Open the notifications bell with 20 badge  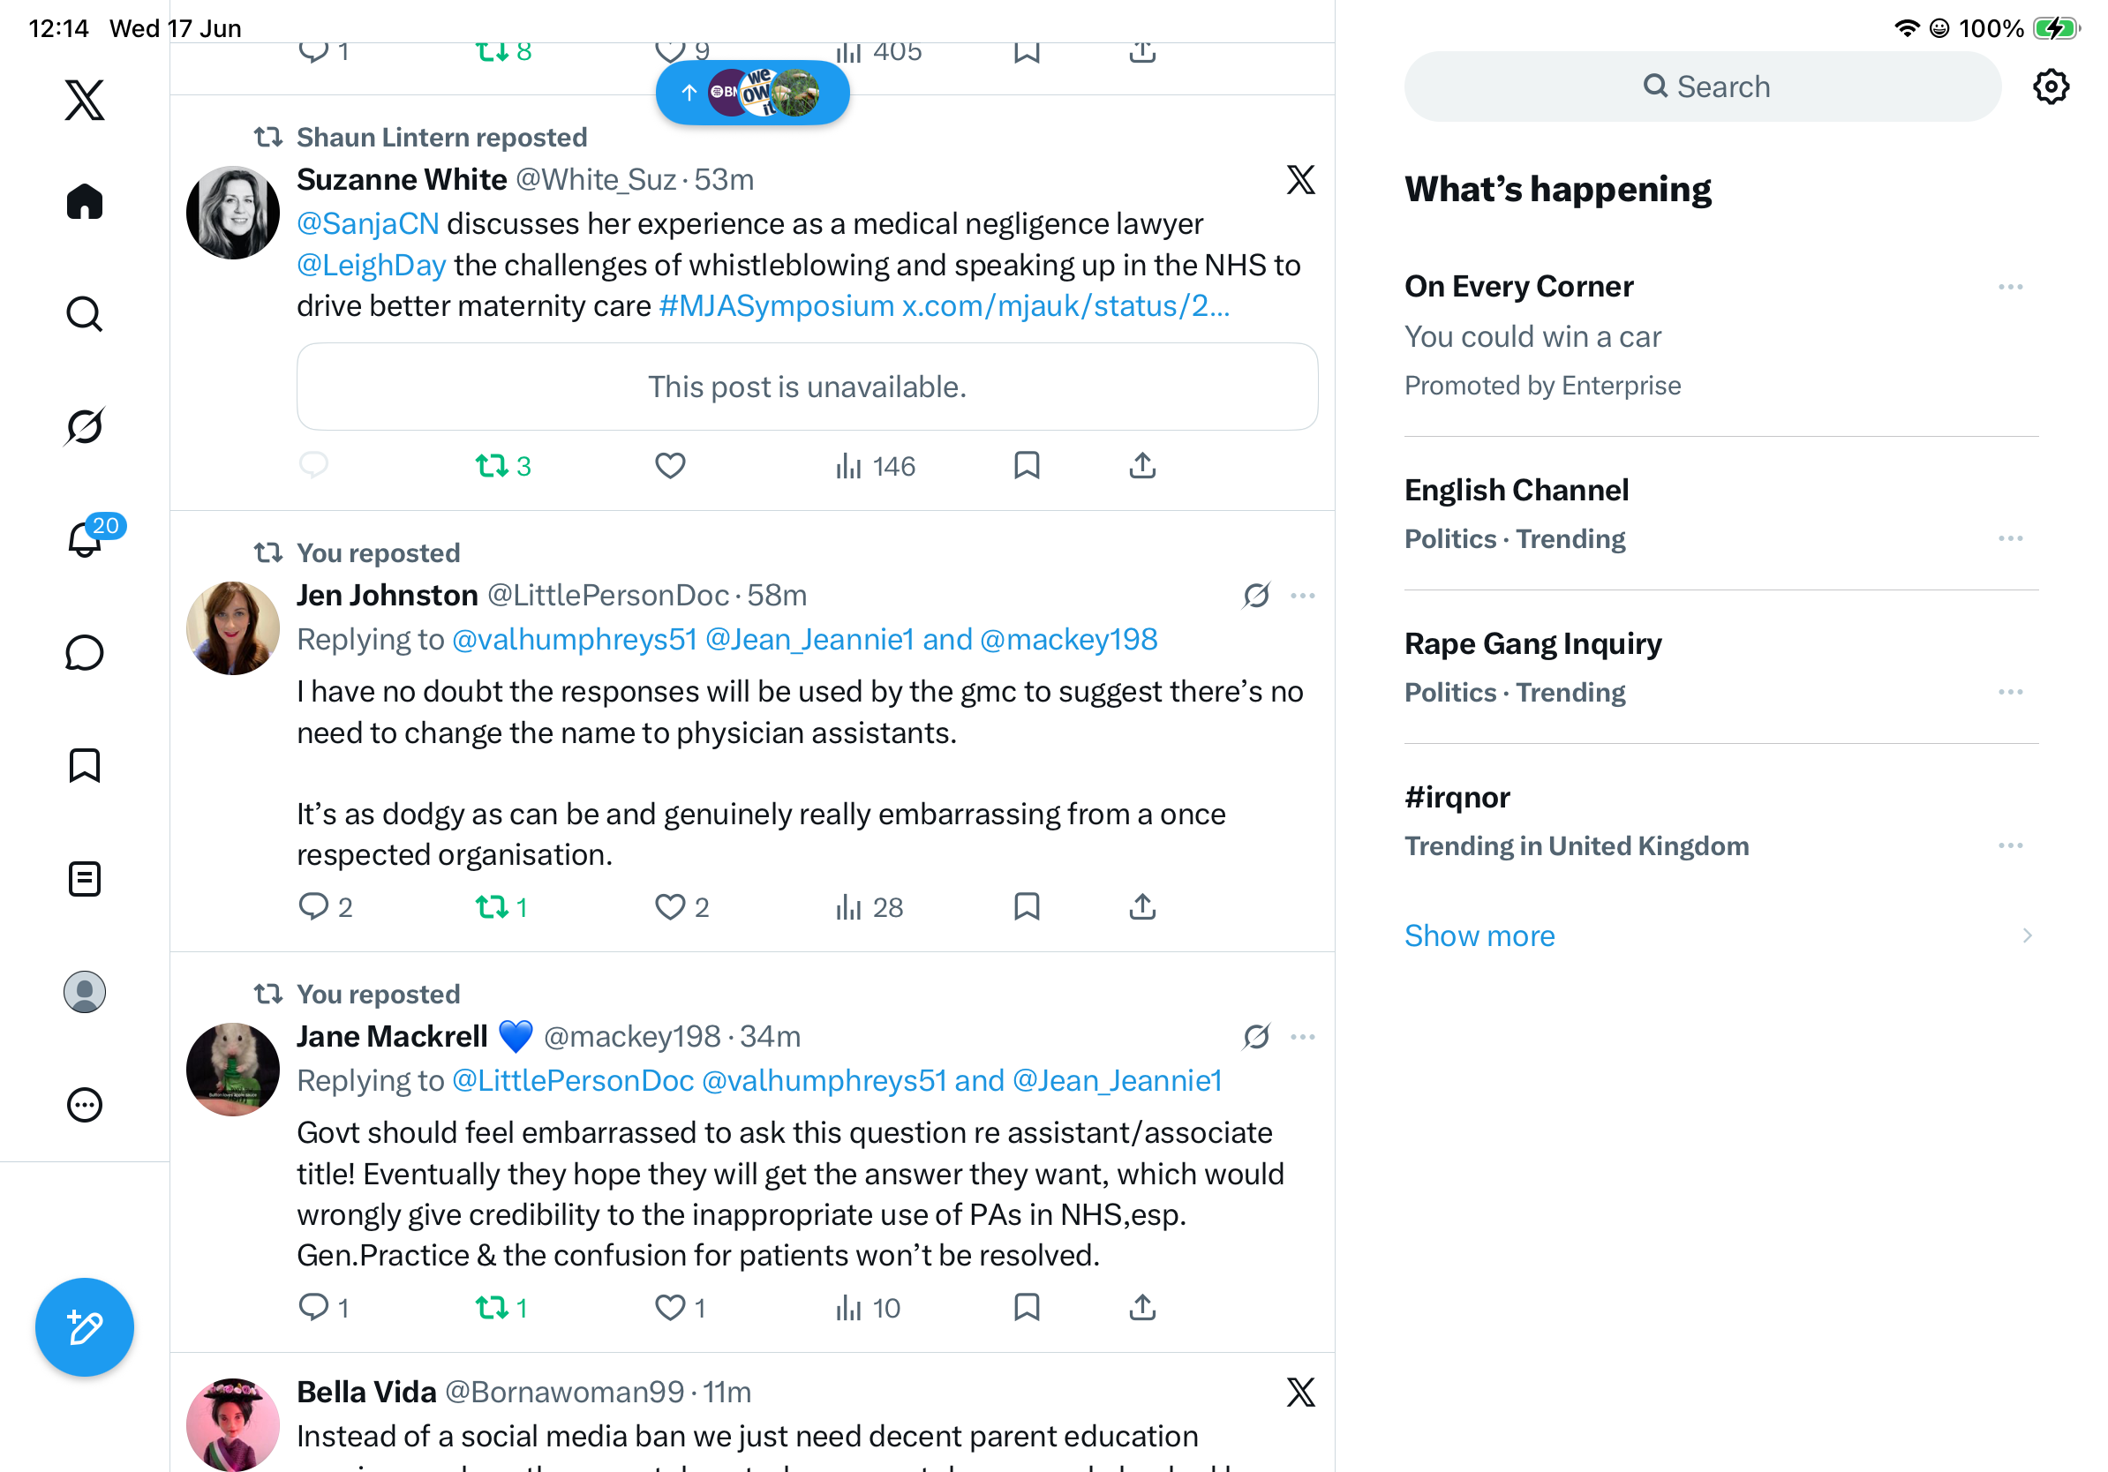[x=87, y=537]
